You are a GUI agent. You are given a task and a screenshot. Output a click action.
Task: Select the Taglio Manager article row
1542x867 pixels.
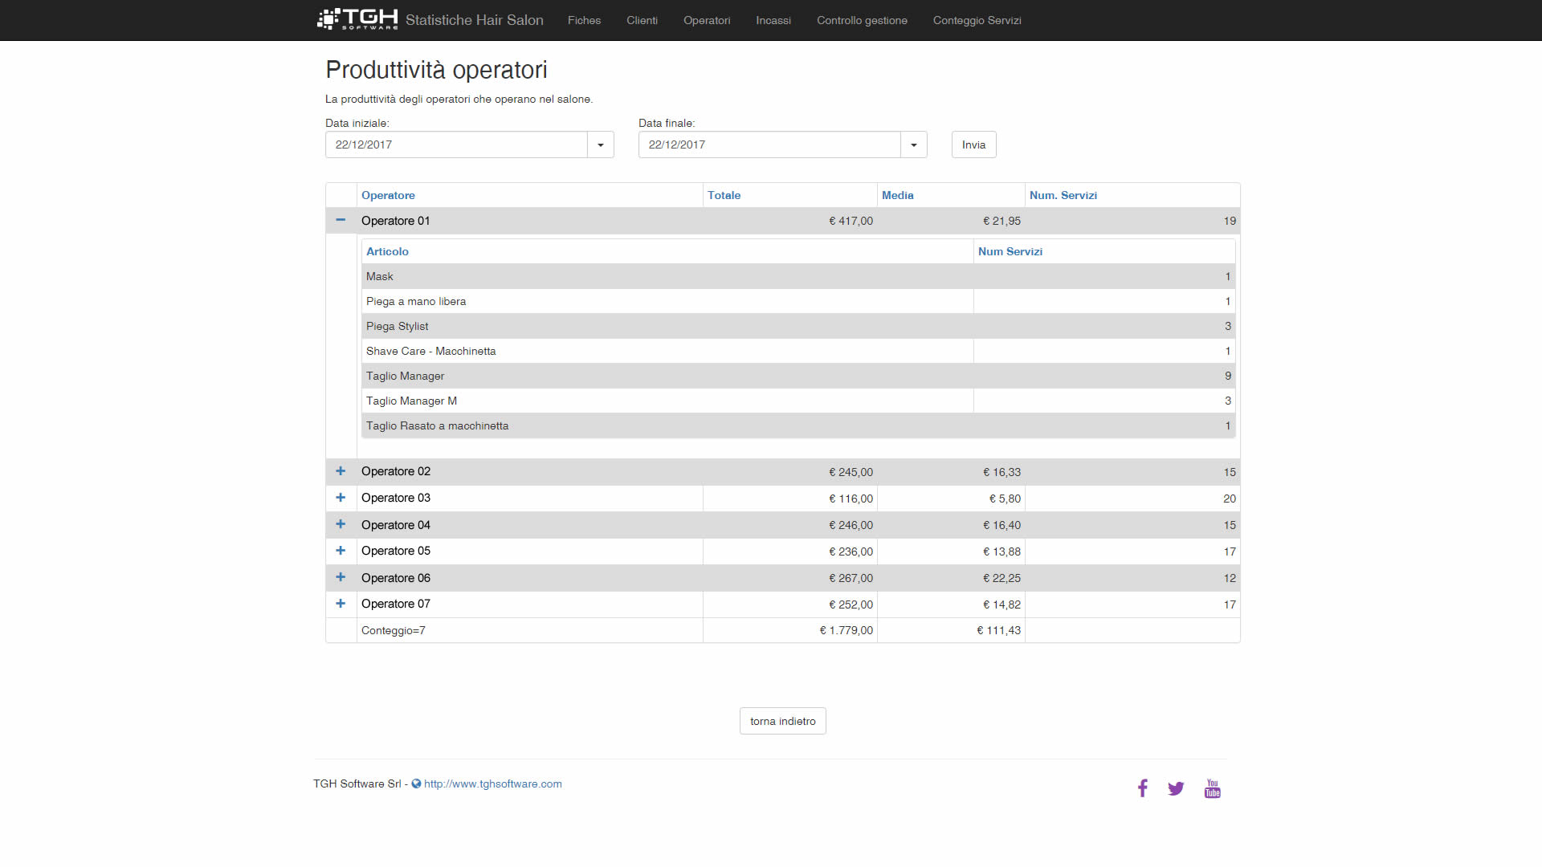(x=798, y=376)
